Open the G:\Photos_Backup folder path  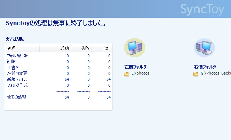(216, 73)
